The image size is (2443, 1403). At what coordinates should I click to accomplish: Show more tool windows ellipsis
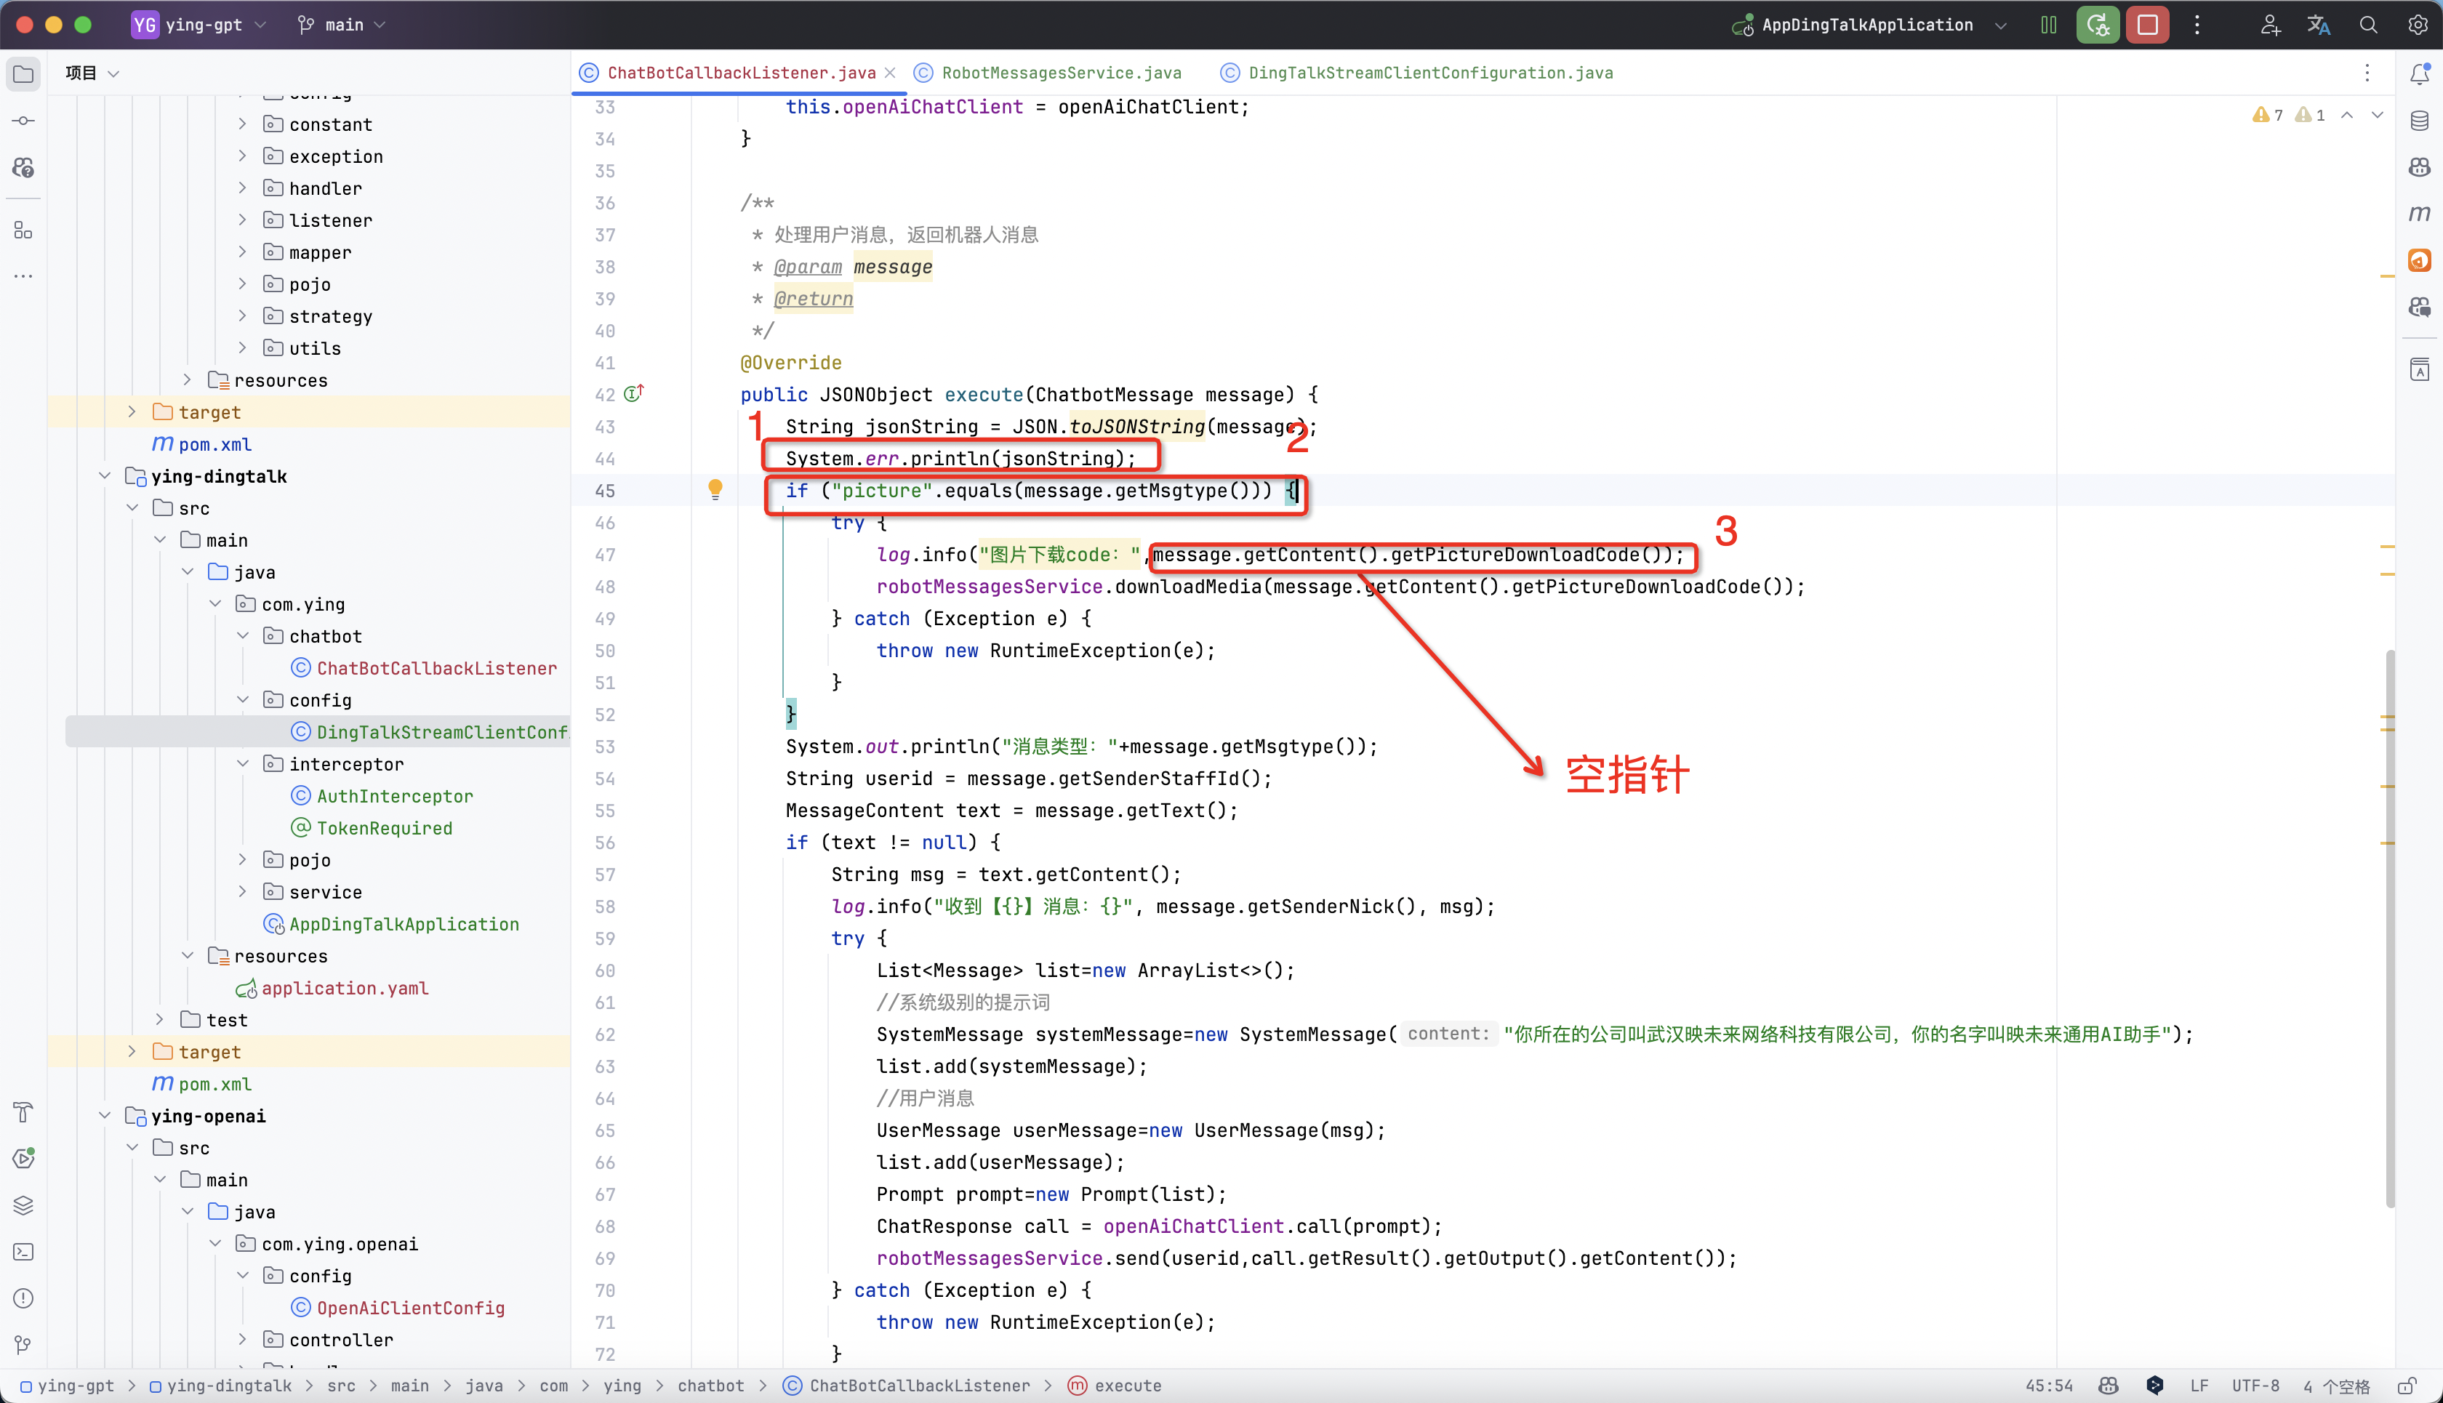23,276
